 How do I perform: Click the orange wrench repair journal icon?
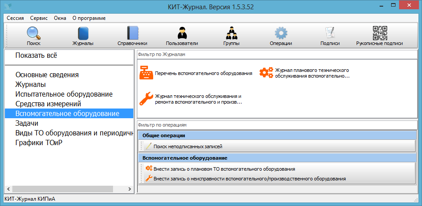point(146,99)
